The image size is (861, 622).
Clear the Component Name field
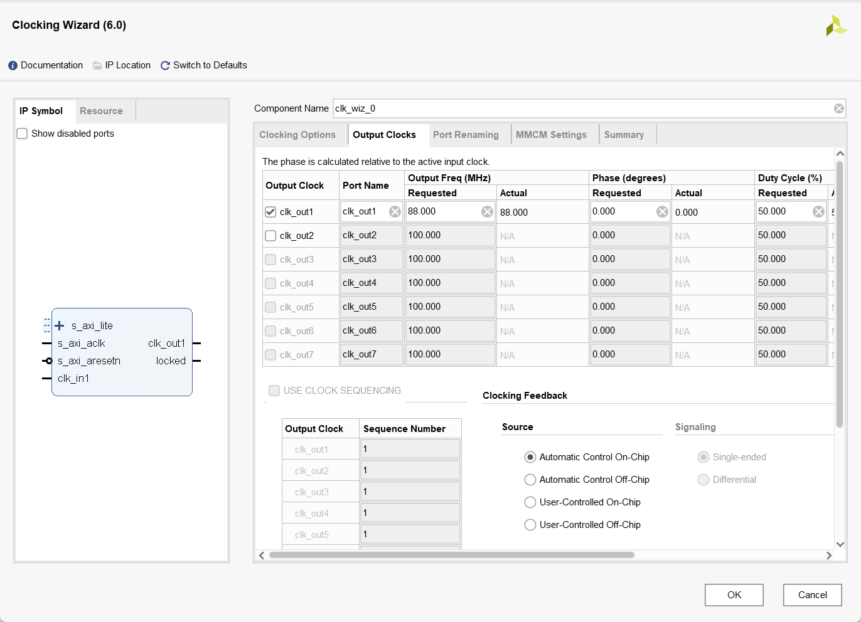(x=838, y=108)
